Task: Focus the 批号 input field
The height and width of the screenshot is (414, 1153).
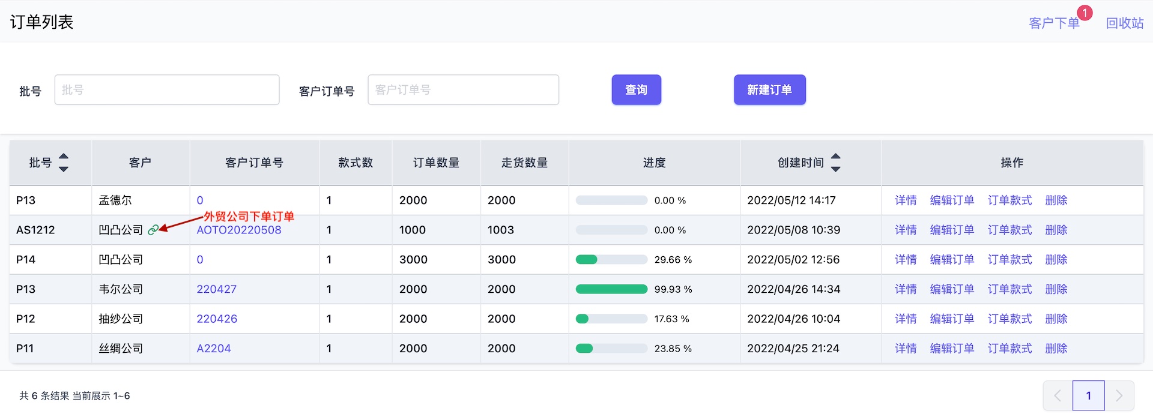Action: [167, 90]
